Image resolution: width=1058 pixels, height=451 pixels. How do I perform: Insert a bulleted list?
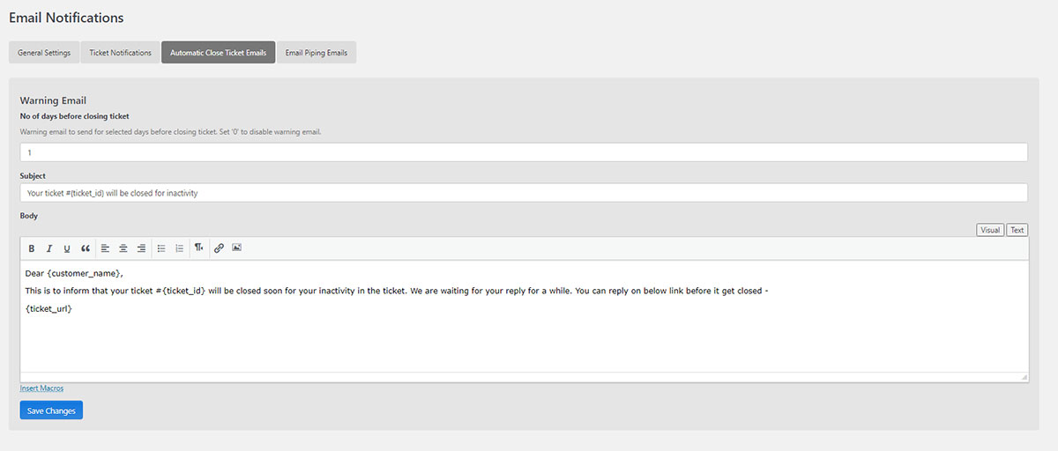161,248
